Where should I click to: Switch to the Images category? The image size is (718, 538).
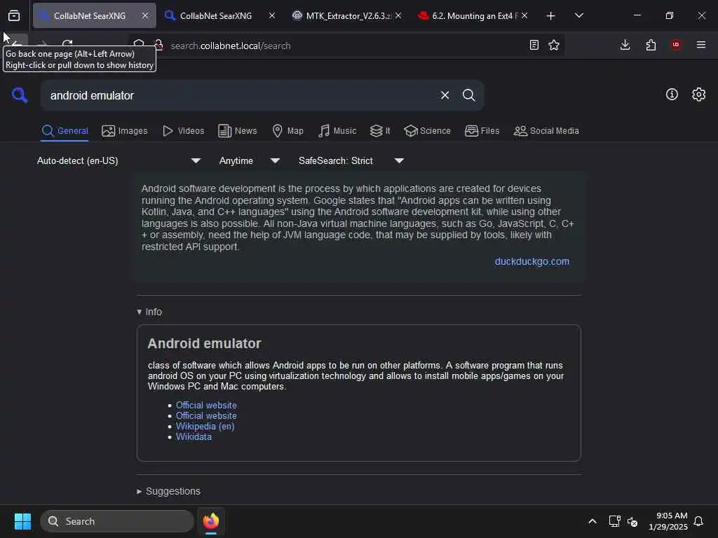click(x=125, y=131)
